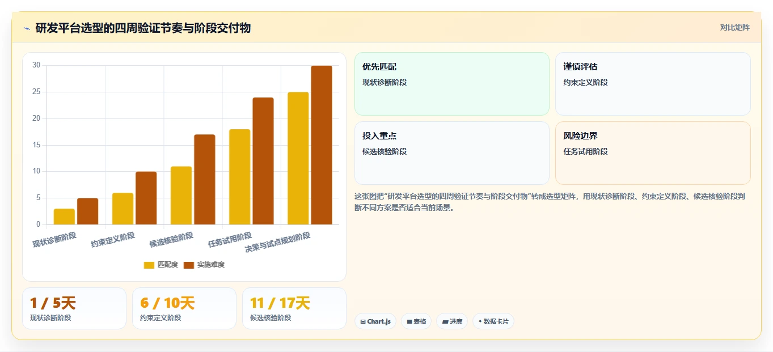Click the brown 实施难度 bar for 决策与试点规划阶段
The width and height of the screenshot is (773, 352).
tap(322, 145)
